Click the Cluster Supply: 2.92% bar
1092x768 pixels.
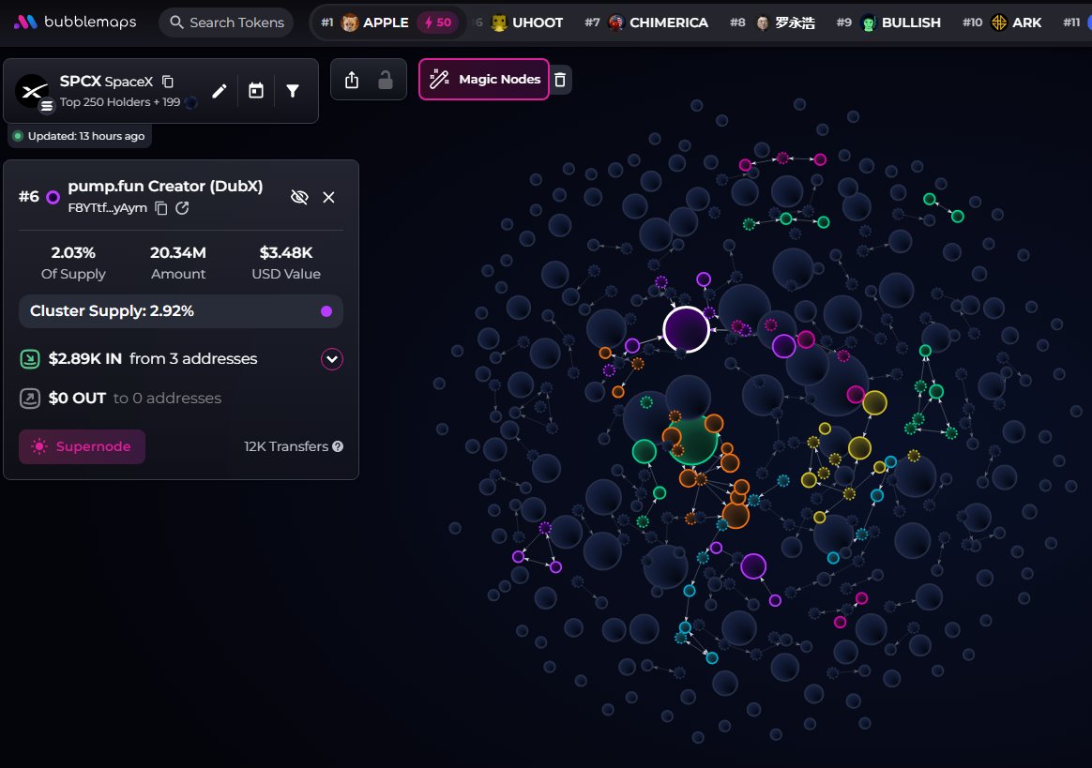181,311
